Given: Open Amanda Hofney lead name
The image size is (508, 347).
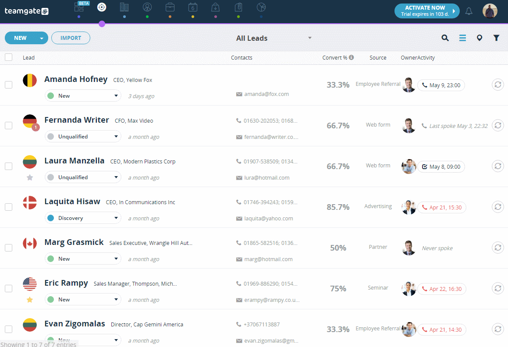Looking at the screenshot, I should coord(76,79).
